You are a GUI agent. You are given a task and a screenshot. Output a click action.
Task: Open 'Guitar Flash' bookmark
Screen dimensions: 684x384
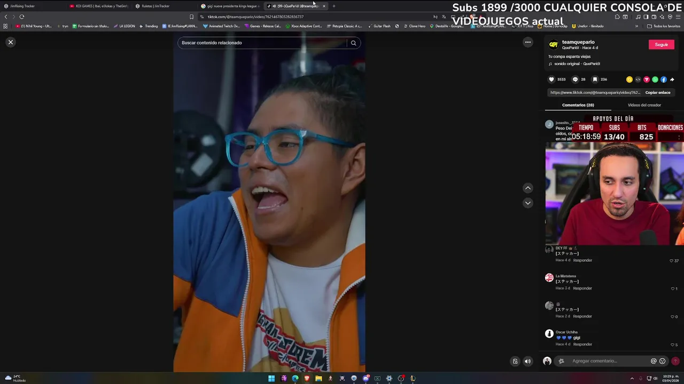379,26
